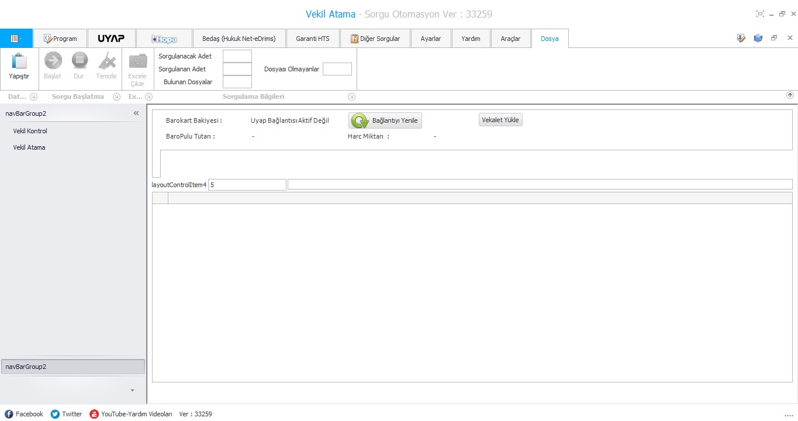798x421 pixels.
Task: Open the Hopa tab
Action: tap(164, 39)
